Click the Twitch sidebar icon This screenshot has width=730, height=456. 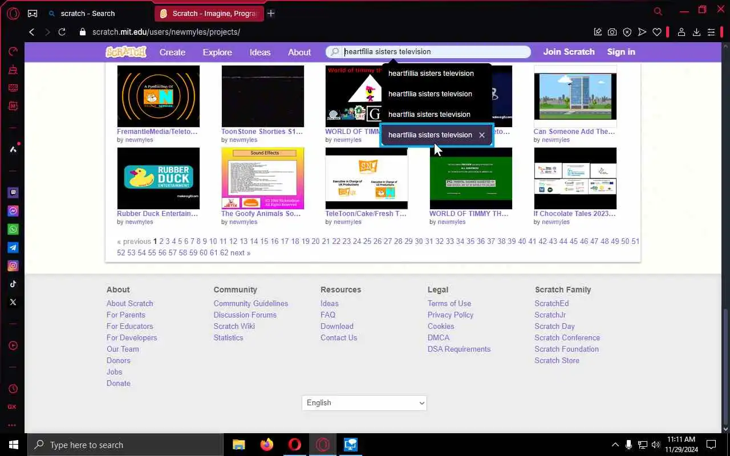tap(13, 193)
